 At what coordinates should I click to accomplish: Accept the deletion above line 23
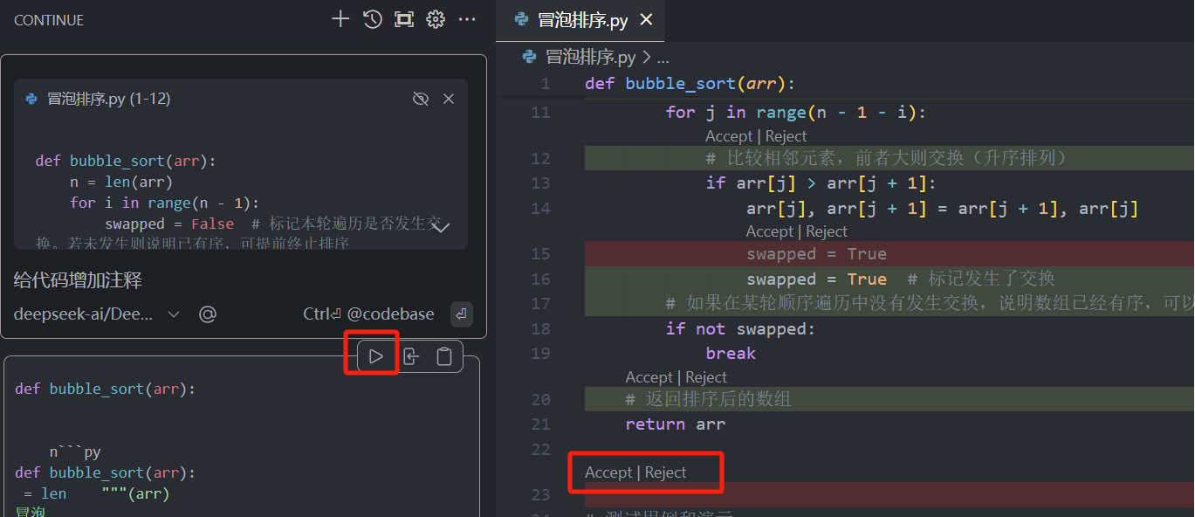pos(608,472)
